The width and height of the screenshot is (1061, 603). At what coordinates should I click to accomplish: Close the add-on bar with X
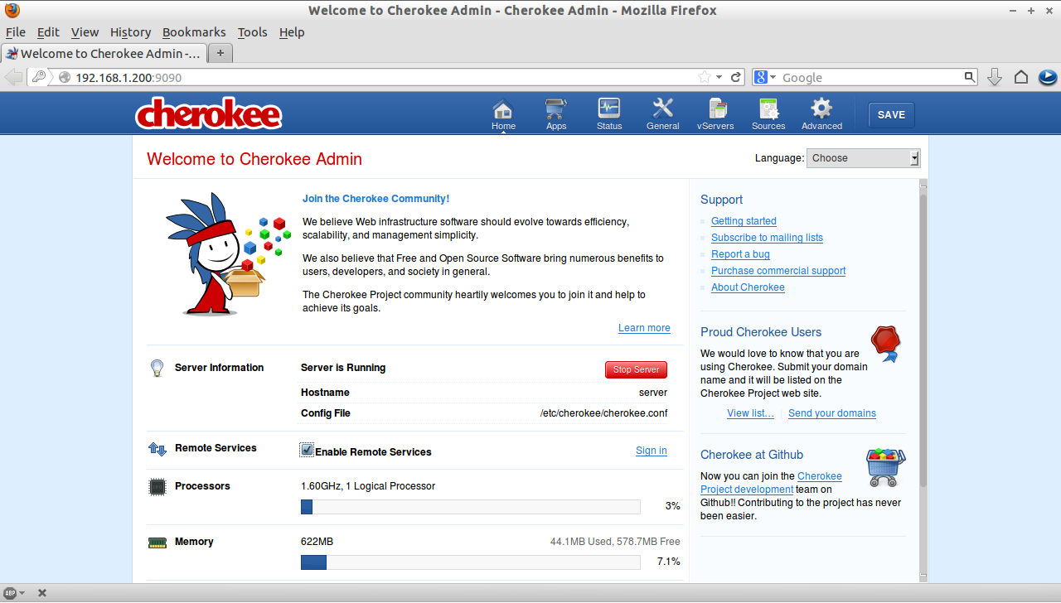tap(41, 593)
